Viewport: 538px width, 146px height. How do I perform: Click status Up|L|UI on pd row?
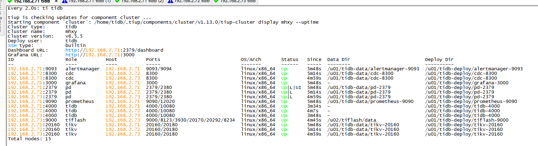click(291, 88)
